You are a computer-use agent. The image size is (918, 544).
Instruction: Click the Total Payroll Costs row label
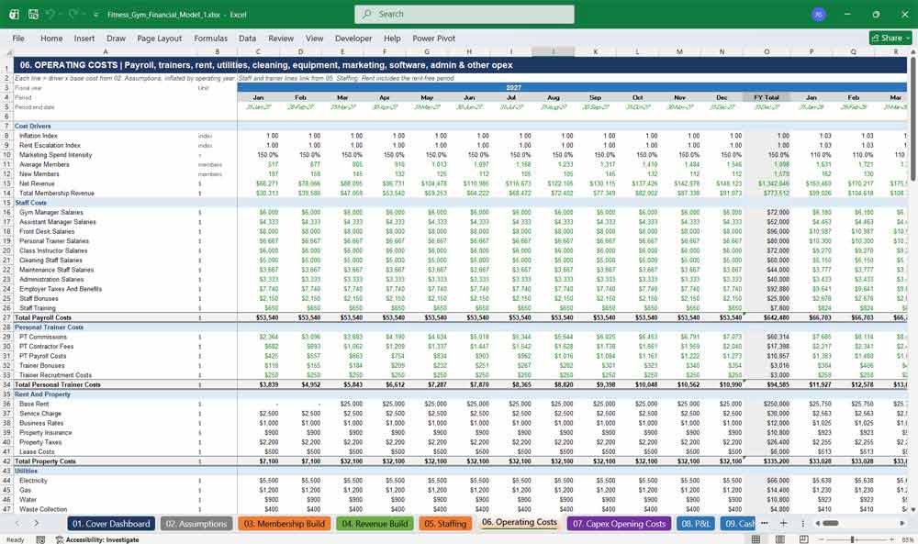point(43,317)
